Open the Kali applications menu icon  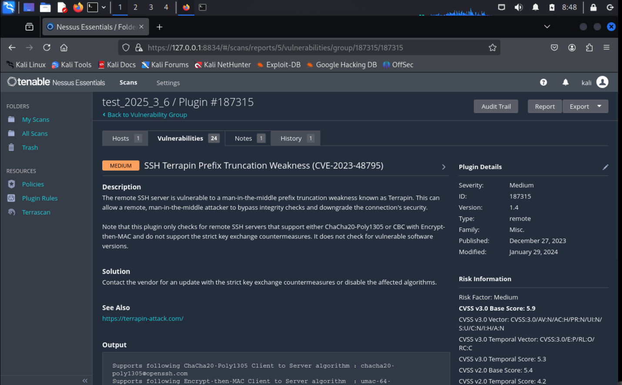click(x=8, y=7)
